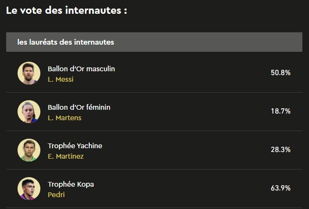
Task: Select the Trophée Kopa row
Action: (154, 189)
